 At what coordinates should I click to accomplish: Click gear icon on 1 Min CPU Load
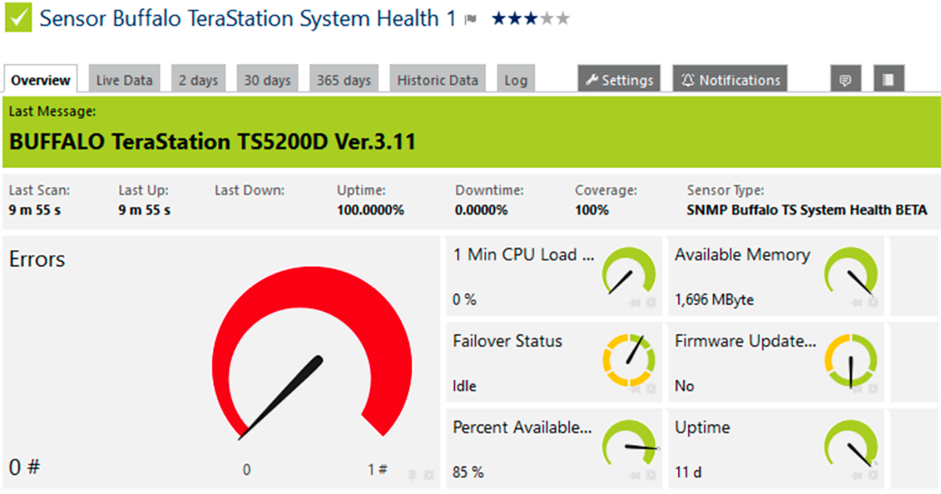pos(651,303)
